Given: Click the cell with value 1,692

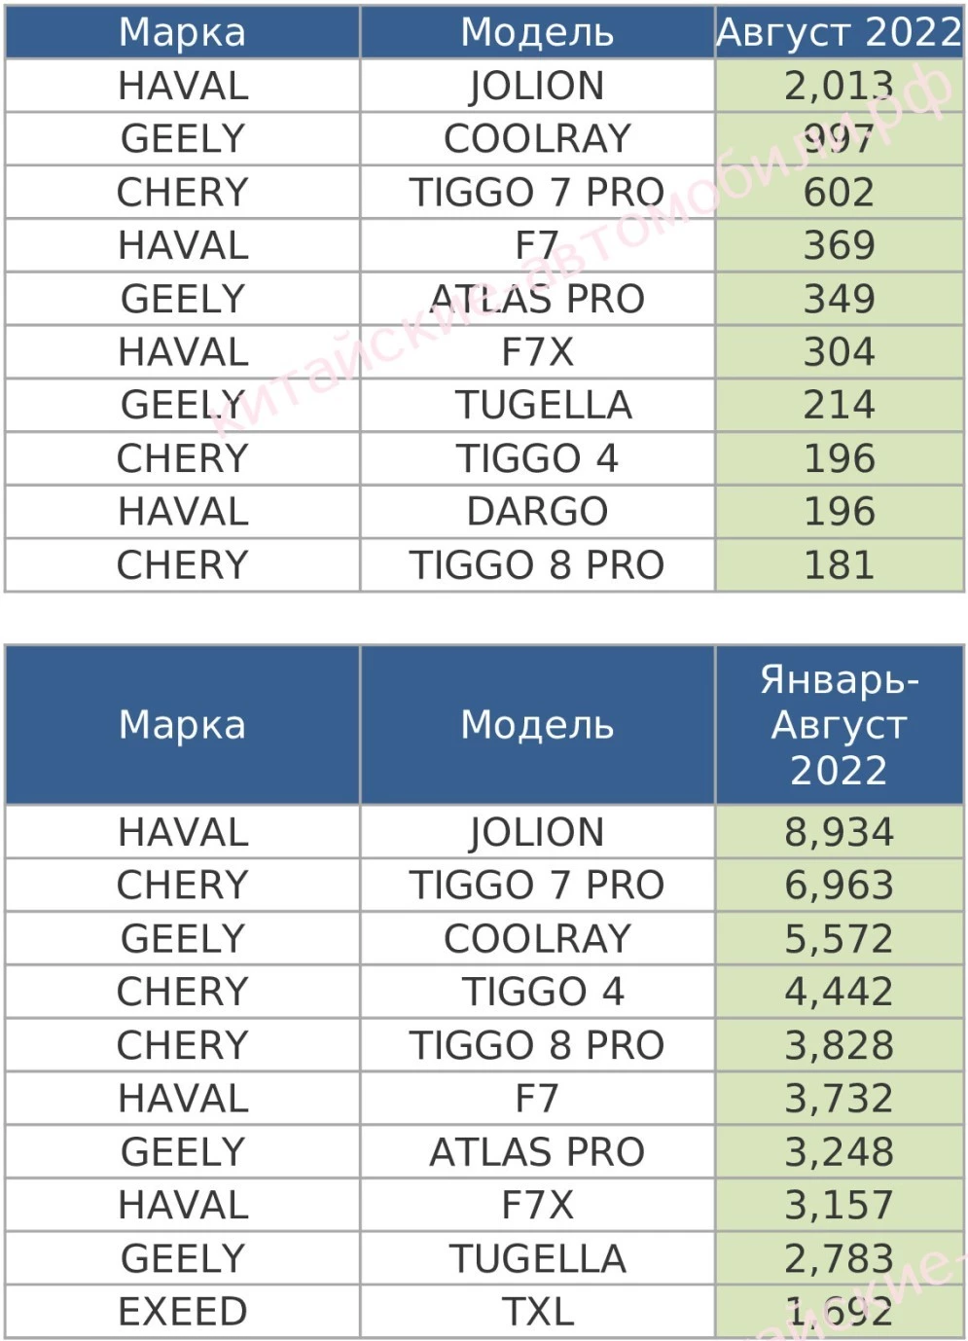Looking at the screenshot, I should [x=839, y=1312].
